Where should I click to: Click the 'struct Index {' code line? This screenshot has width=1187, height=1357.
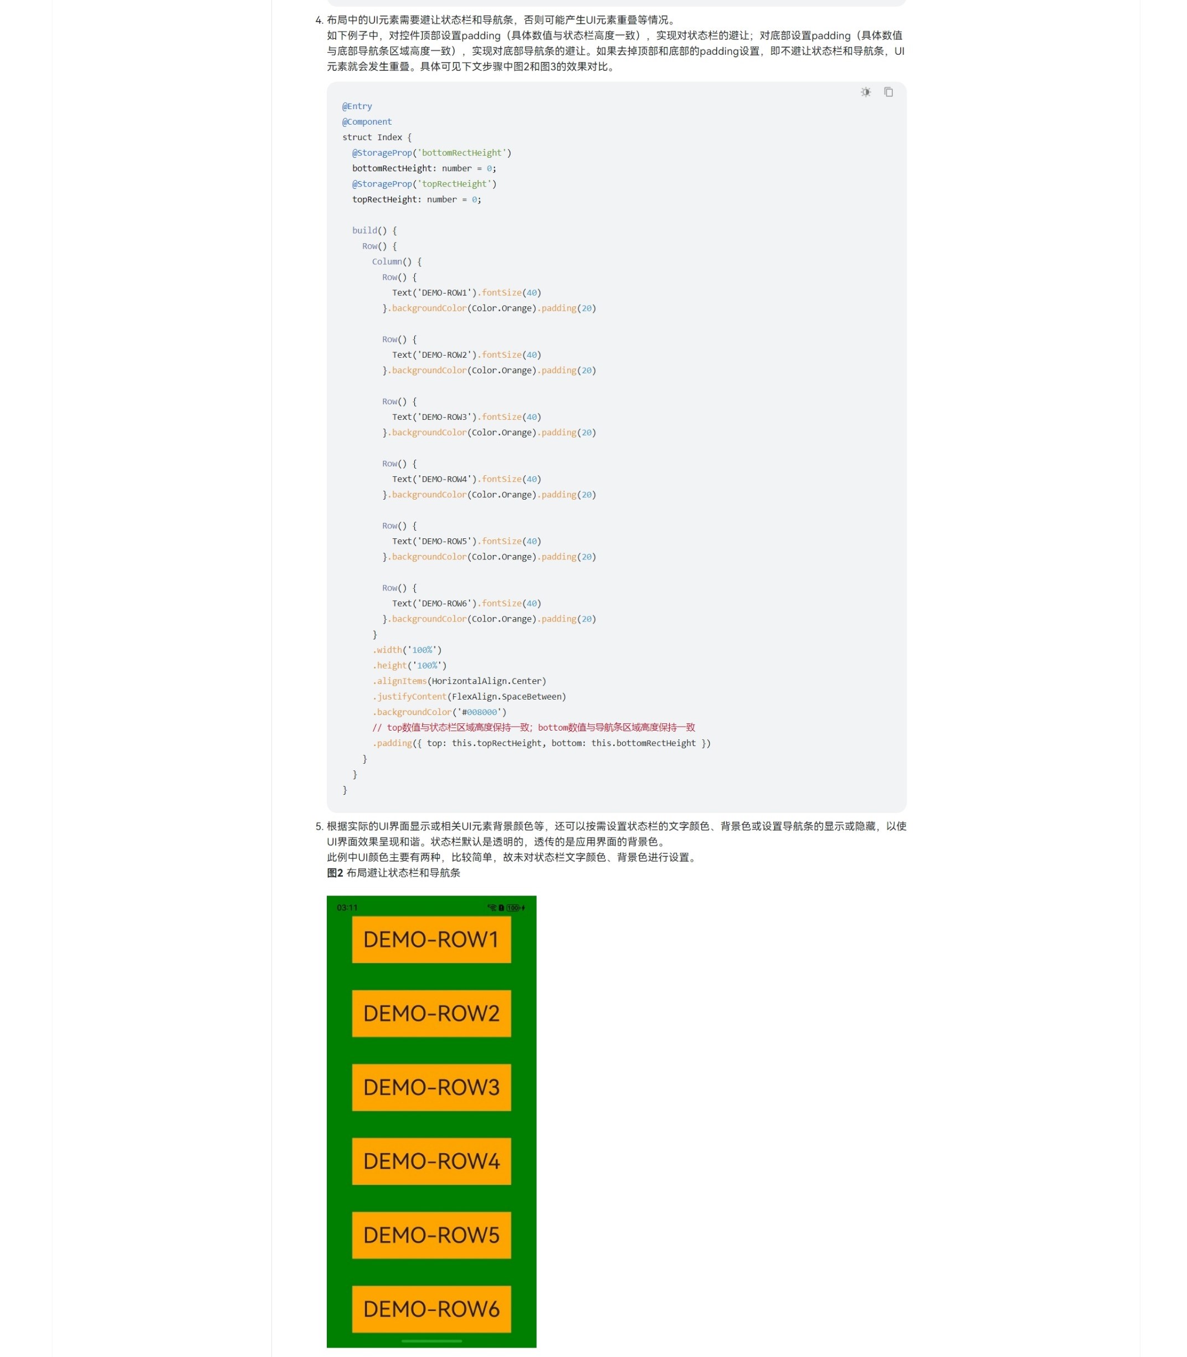point(377,137)
